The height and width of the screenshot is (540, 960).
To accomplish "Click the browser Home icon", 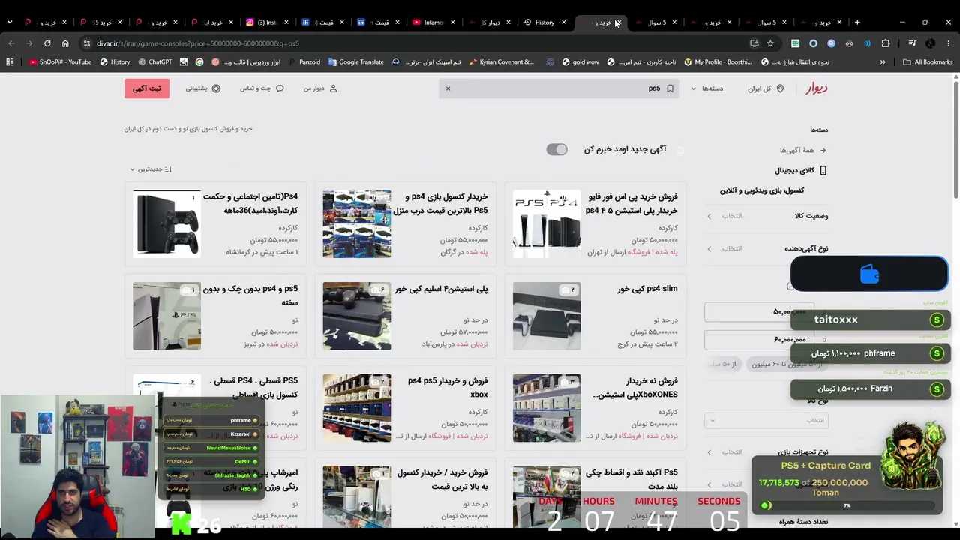I will click(65, 43).
